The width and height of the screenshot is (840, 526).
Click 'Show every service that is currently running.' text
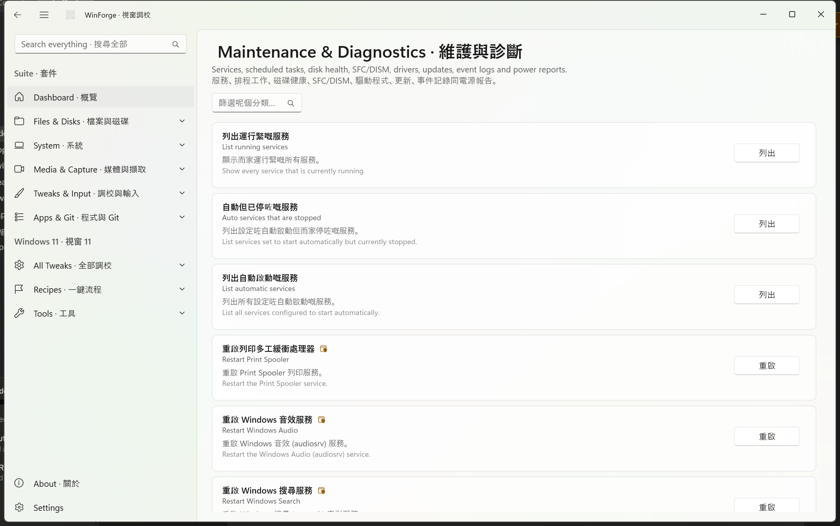click(x=294, y=171)
